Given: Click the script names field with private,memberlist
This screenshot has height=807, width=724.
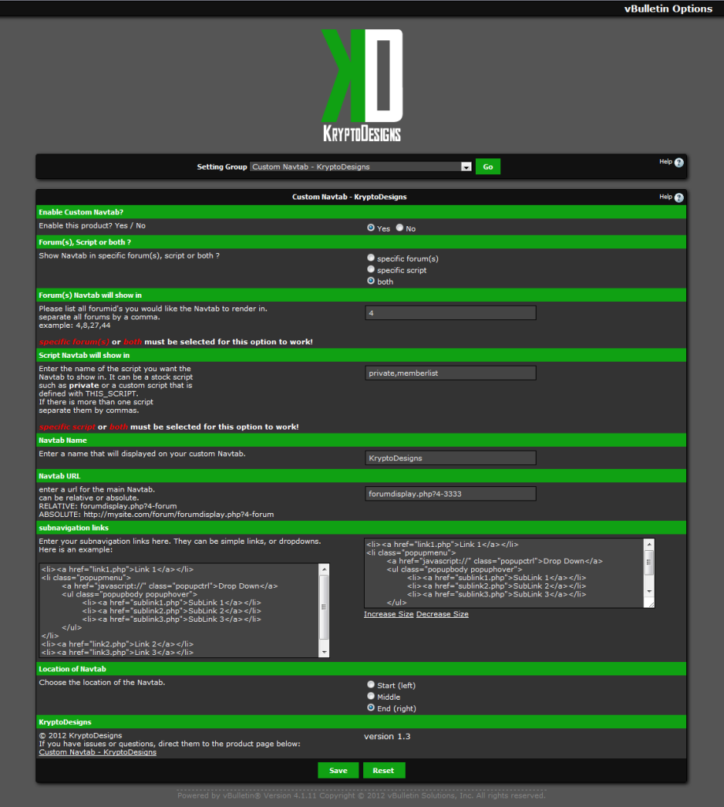Looking at the screenshot, I should tap(451, 373).
